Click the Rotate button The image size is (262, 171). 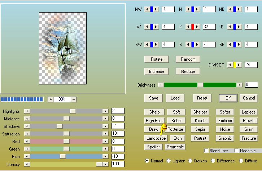pyautogui.click(x=157, y=59)
